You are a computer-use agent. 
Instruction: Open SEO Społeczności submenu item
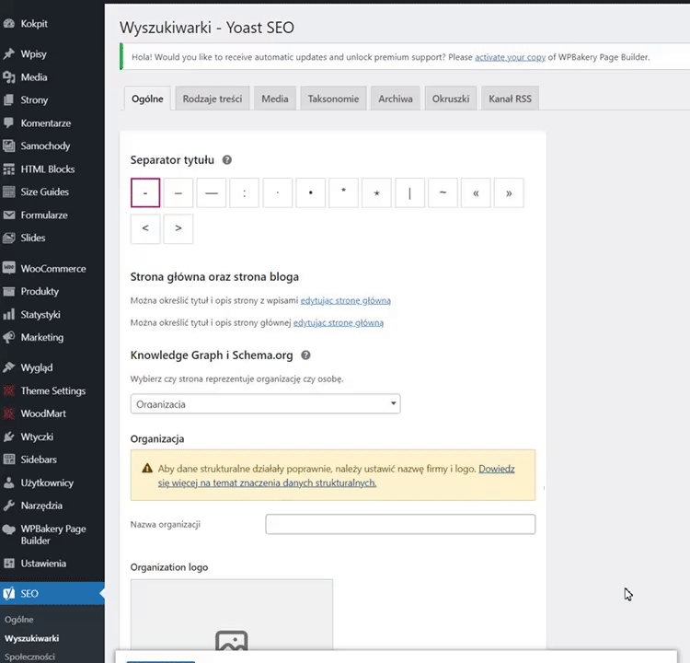coord(29,657)
